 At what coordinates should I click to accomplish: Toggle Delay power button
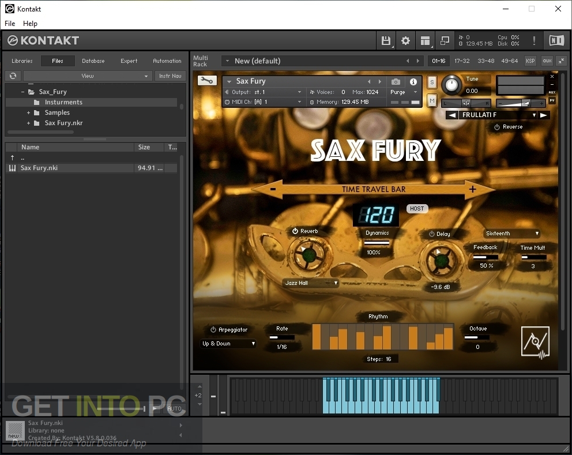(x=431, y=234)
